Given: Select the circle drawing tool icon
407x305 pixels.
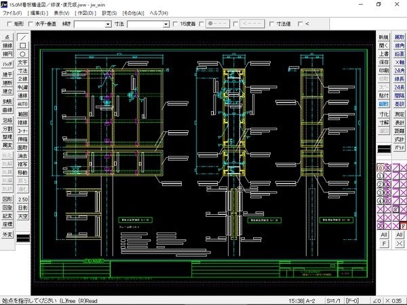Looking at the screenshot, I should point(23,54).
